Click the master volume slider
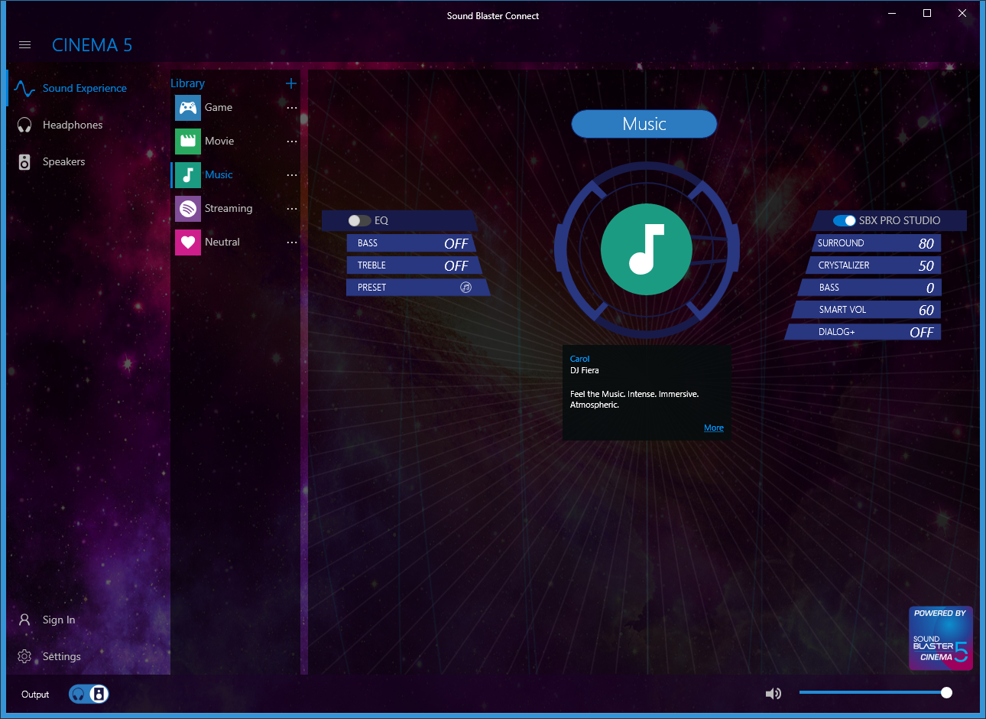Image resolution: width=986 pixels, height=719 pixels. point(875,693)
